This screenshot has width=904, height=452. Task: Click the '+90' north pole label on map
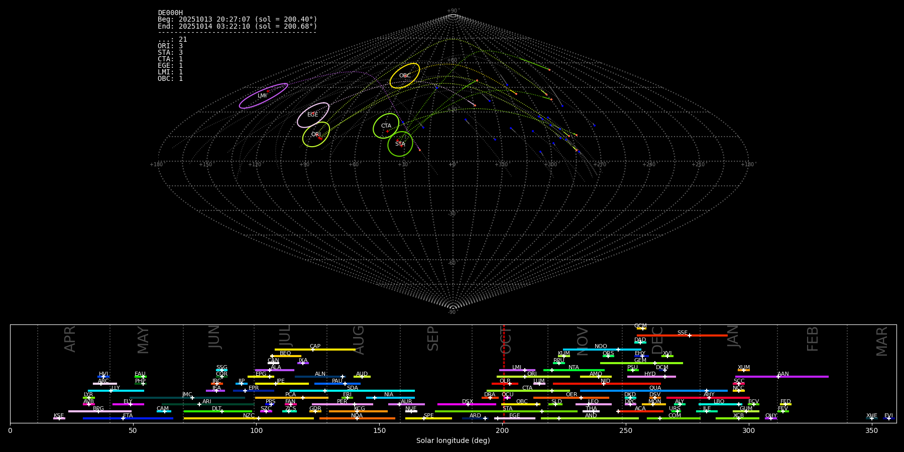coord(453,11)
